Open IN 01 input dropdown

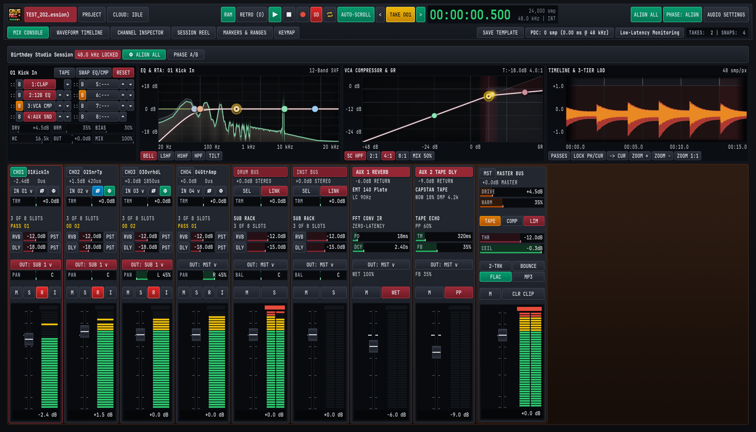coord(22,191)
